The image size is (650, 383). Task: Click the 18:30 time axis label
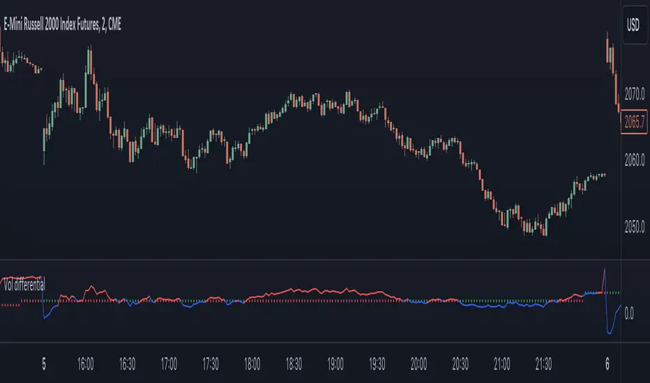(294, 364)
